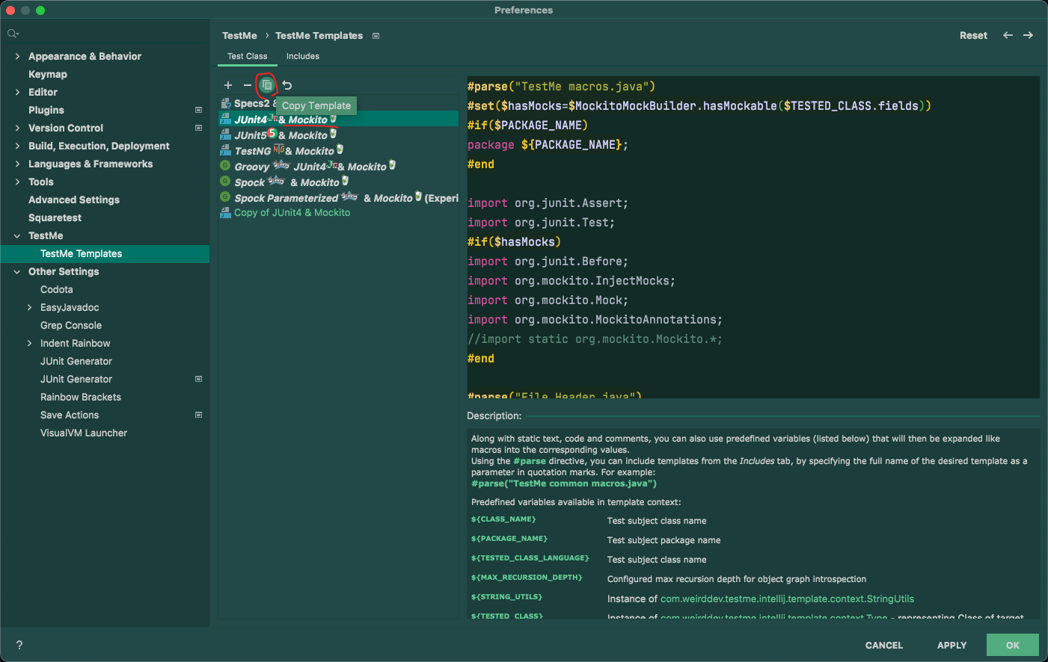Open Keymap settings

coord(48,74)
